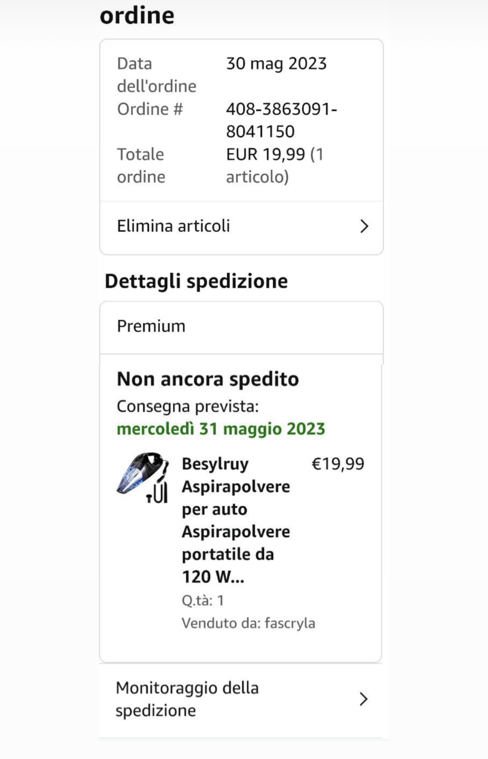Screen dimensions: 488x759
Task: Click the Q.tà: 1 quantity text
Action: coord(203,601)
